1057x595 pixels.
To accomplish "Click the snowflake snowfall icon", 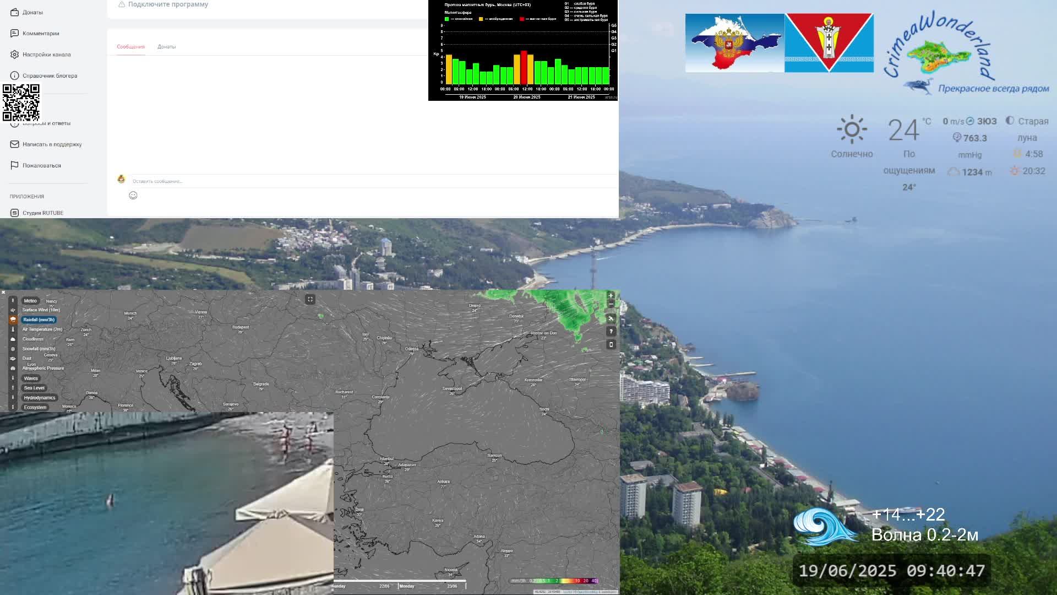I will coord(13,349).
